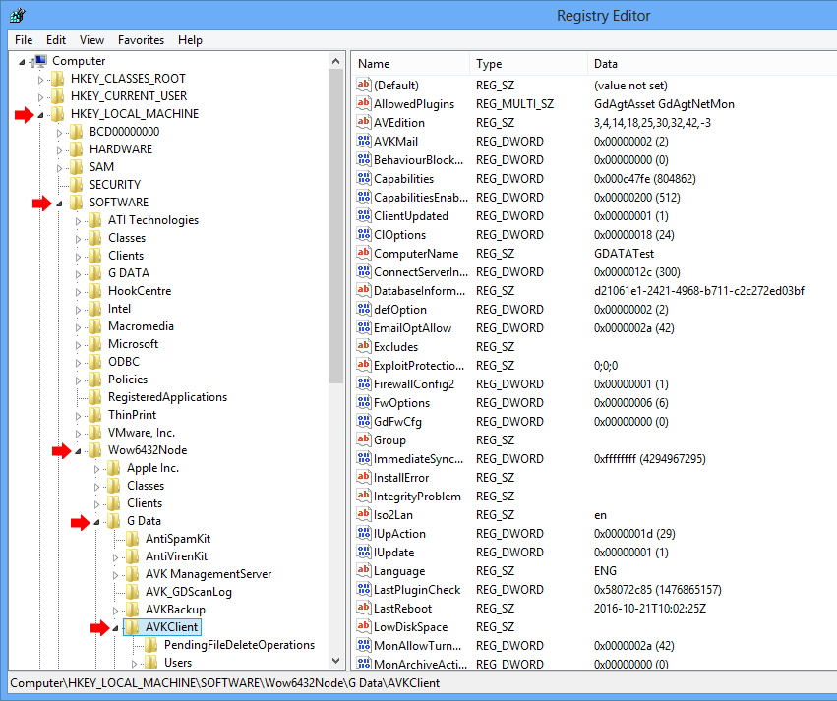Click the ComputerName string icon

[364, 253]
